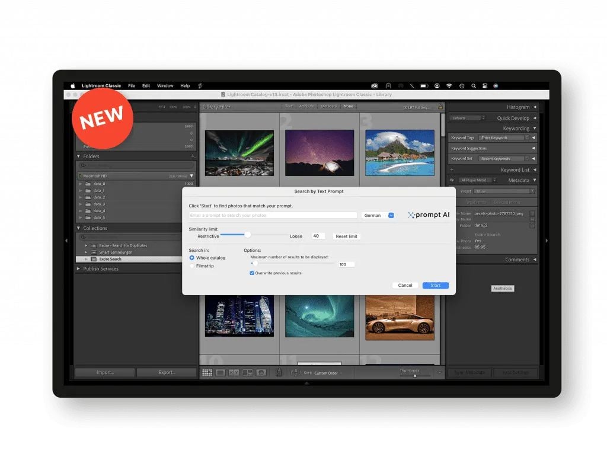
Task: Open People view icon
Action: point(261,372)
